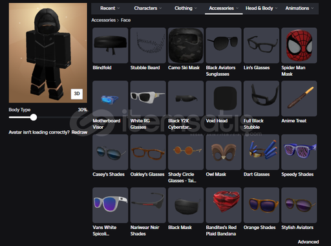Click the 'Speedy Shades' name label

point(297,174)
